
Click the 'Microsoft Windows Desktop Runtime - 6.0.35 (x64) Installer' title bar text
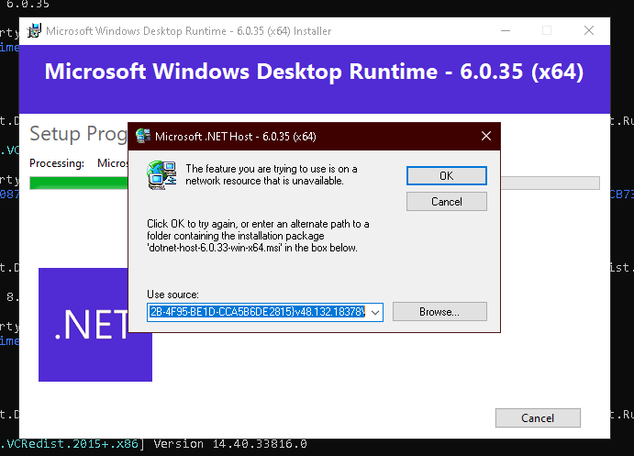[x=189, y=31]
